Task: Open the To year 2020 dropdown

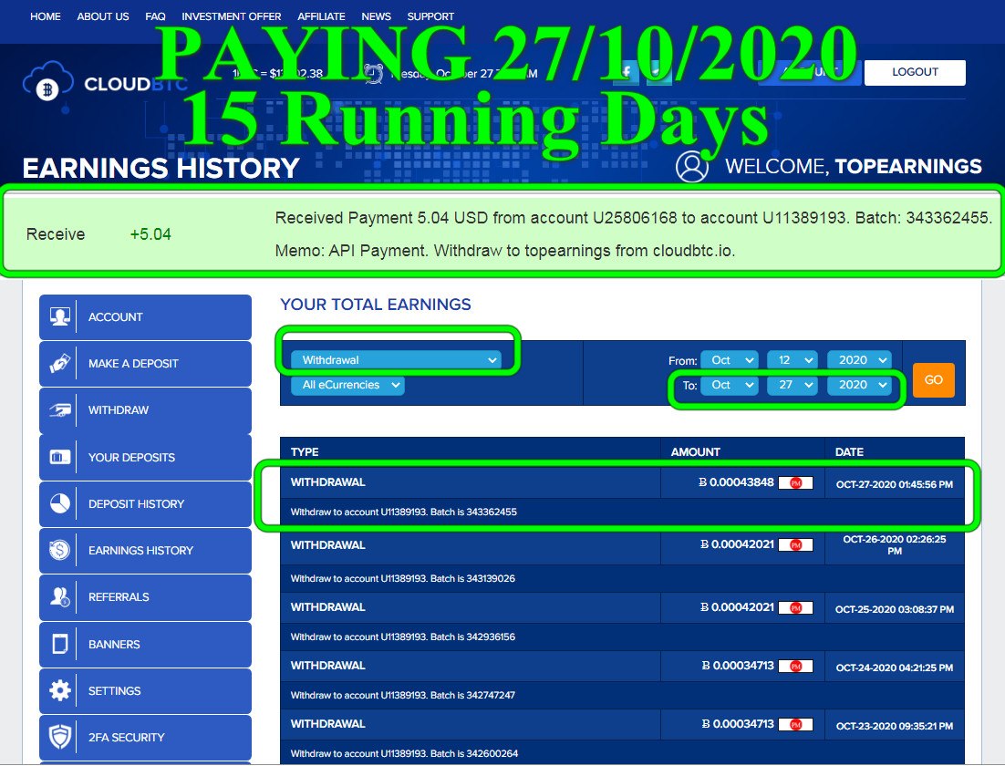Action: 859,385
